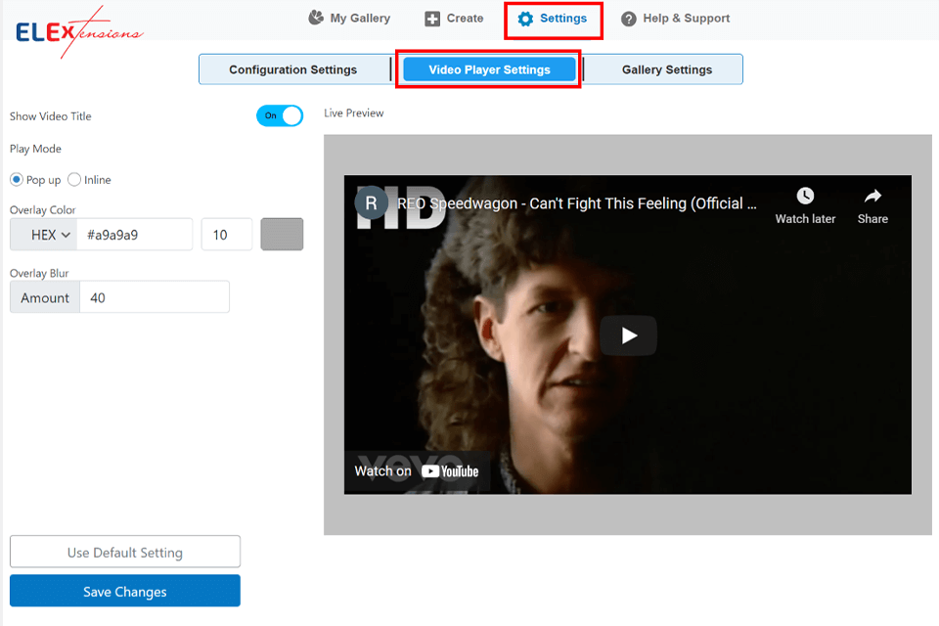Save changes with the blue button
Viewport: 939px width, 626px height.
tap(125, 591)
